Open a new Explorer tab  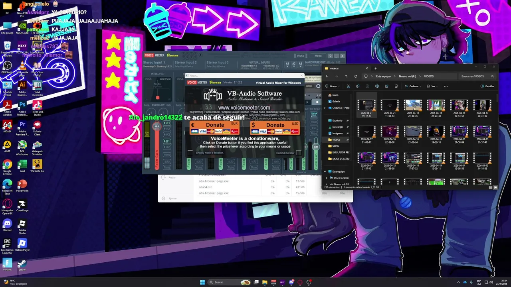(376, 69)
